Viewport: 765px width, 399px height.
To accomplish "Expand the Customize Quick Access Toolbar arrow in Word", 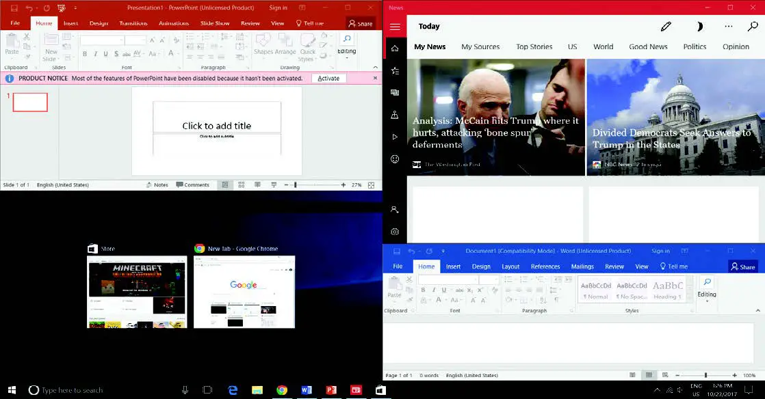I will (x=443, y=251).
